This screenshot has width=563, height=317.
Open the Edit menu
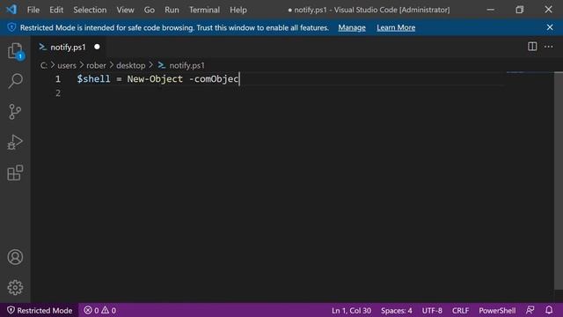coord(56,10)
